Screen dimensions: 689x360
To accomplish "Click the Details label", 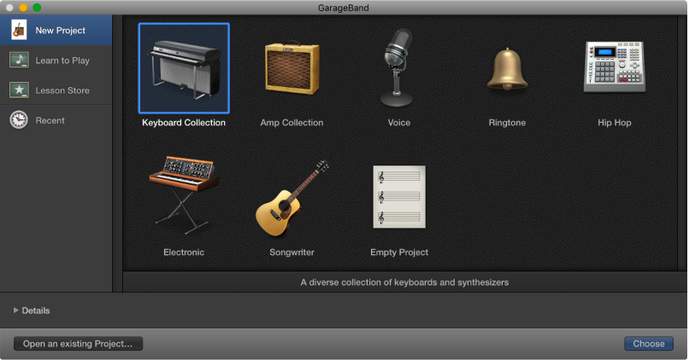I will (36, 311).
